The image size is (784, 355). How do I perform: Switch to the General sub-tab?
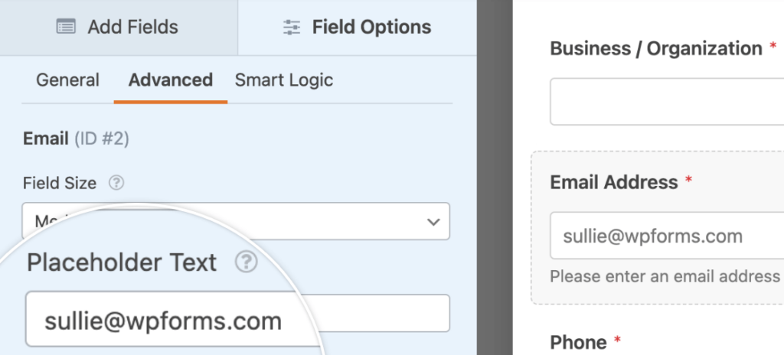tap(67, 80)
